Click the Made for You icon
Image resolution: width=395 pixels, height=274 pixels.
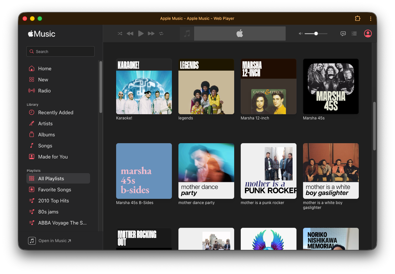[x=32, y=157]
